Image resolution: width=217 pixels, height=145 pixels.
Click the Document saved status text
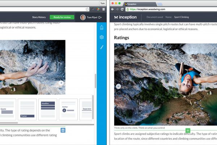coord(155,17)
